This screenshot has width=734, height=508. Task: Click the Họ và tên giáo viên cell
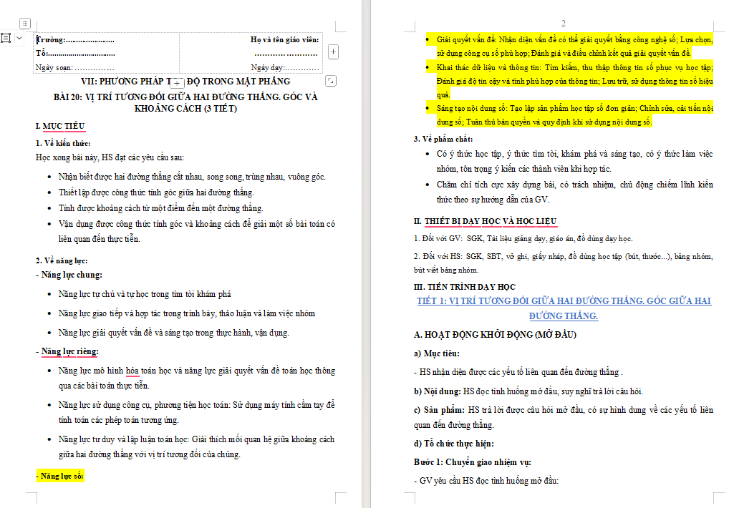(x=284, y=40)
